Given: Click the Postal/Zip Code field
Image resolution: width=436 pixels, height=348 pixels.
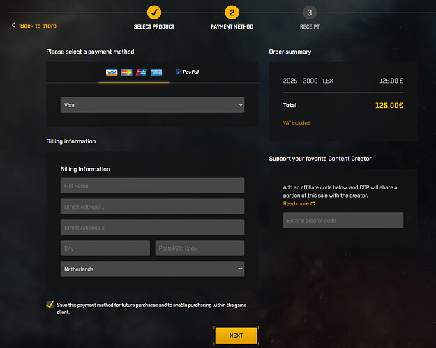Looking at the screenshot, I should [200, 248].
